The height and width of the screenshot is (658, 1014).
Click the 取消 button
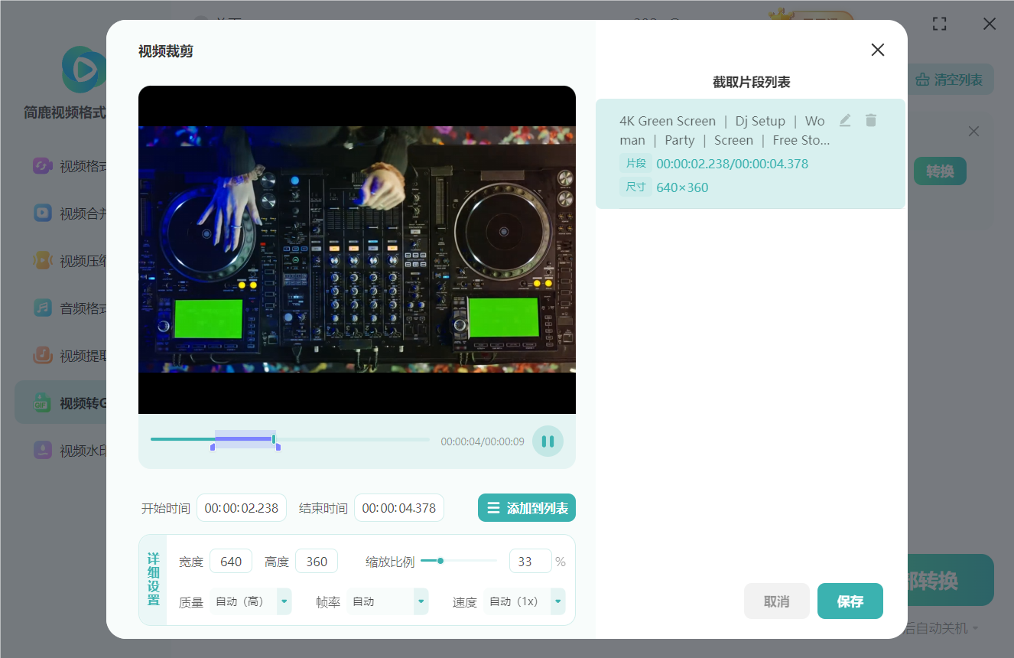(x=776, y=601)
